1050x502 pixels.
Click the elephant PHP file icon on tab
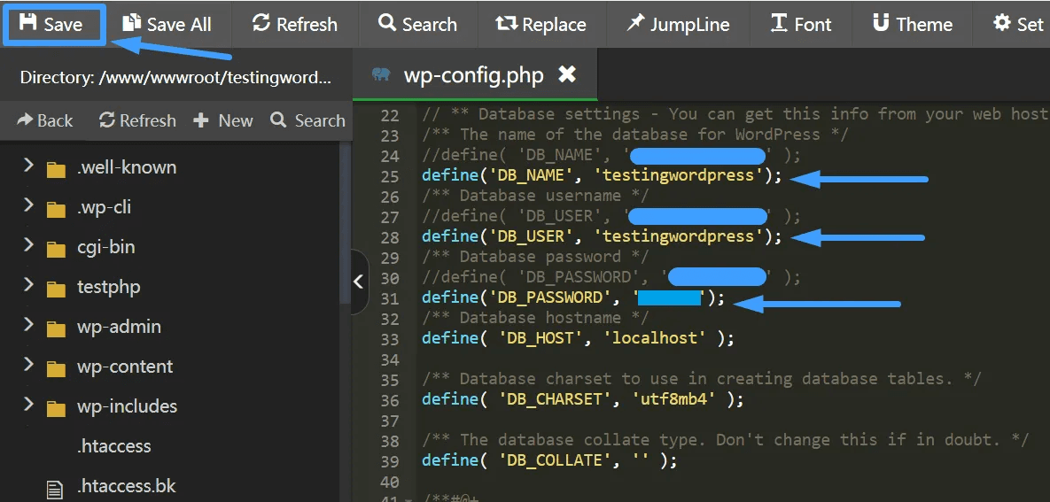(x=382, y=74)
